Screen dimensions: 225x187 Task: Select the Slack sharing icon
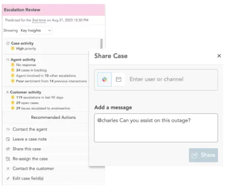104,79
